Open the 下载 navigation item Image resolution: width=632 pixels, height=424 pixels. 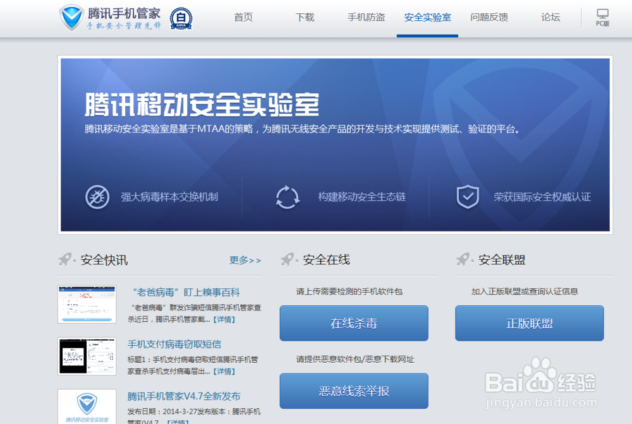[305, 18]
